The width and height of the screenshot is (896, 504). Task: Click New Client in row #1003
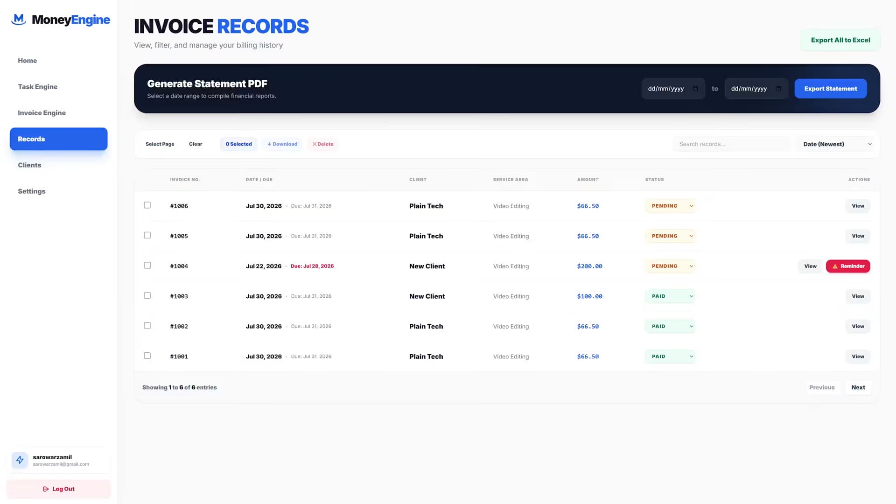(x=427, y=296)
